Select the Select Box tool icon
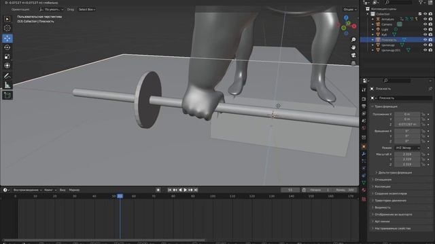The image size is (435, 244). click(x=7, y=19)
